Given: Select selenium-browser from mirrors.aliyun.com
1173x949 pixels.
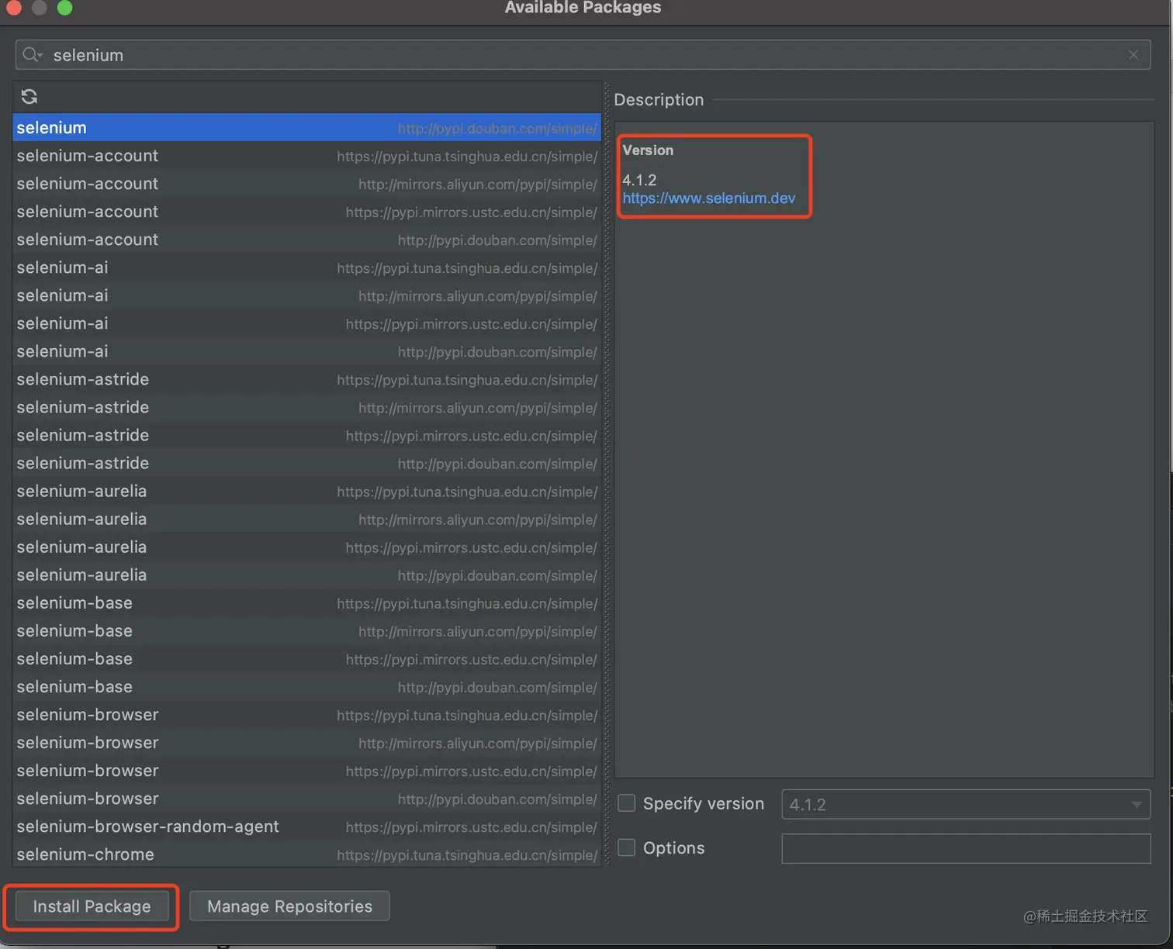Looking at the screenshot, I should click(306, 742).
